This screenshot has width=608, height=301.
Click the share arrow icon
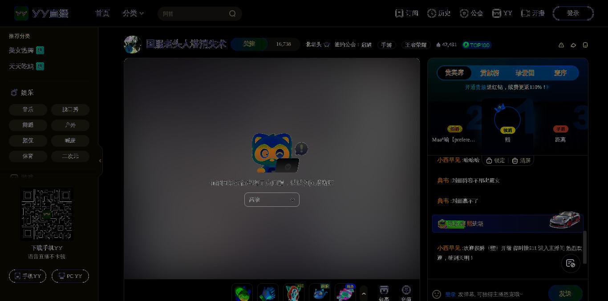pos(573,45)
